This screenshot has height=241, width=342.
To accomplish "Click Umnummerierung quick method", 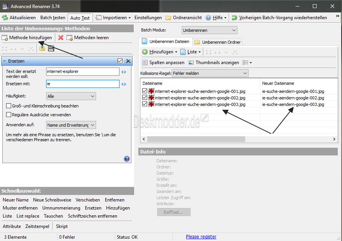I will [x=61, y=208].
